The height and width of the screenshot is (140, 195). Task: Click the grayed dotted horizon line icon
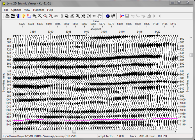point(138,16)
